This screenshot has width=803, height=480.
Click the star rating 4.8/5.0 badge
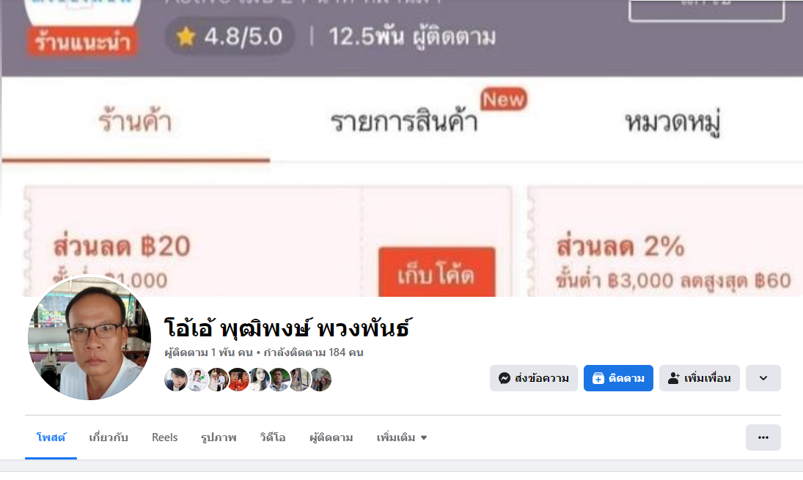230,37
